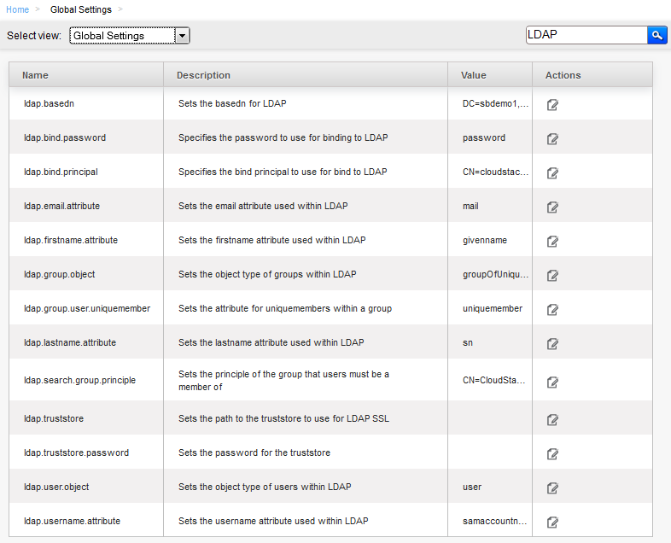This screenshot has width=671, height=543.
Task: Edit the ldap.email.attribute setting
Action: 552,207
